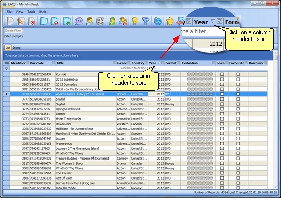
Task: Tick Seen checkbox for The Woman In Black
Action: click(222, 163)
